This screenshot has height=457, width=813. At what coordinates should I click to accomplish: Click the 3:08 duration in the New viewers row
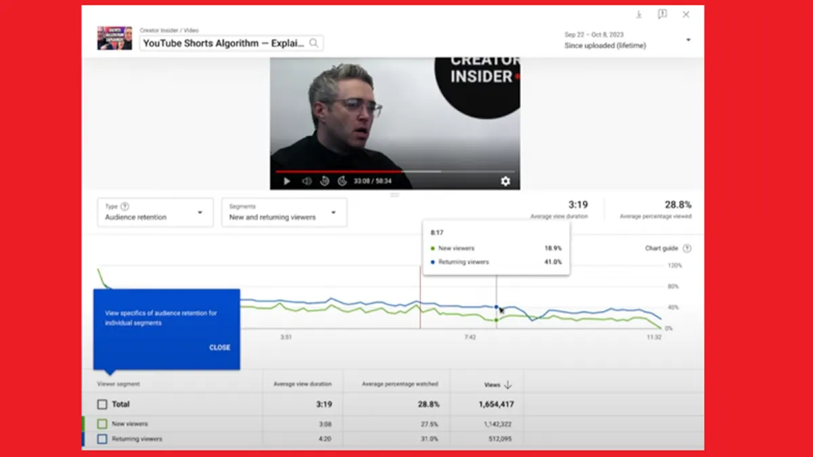tap(326, 424)
